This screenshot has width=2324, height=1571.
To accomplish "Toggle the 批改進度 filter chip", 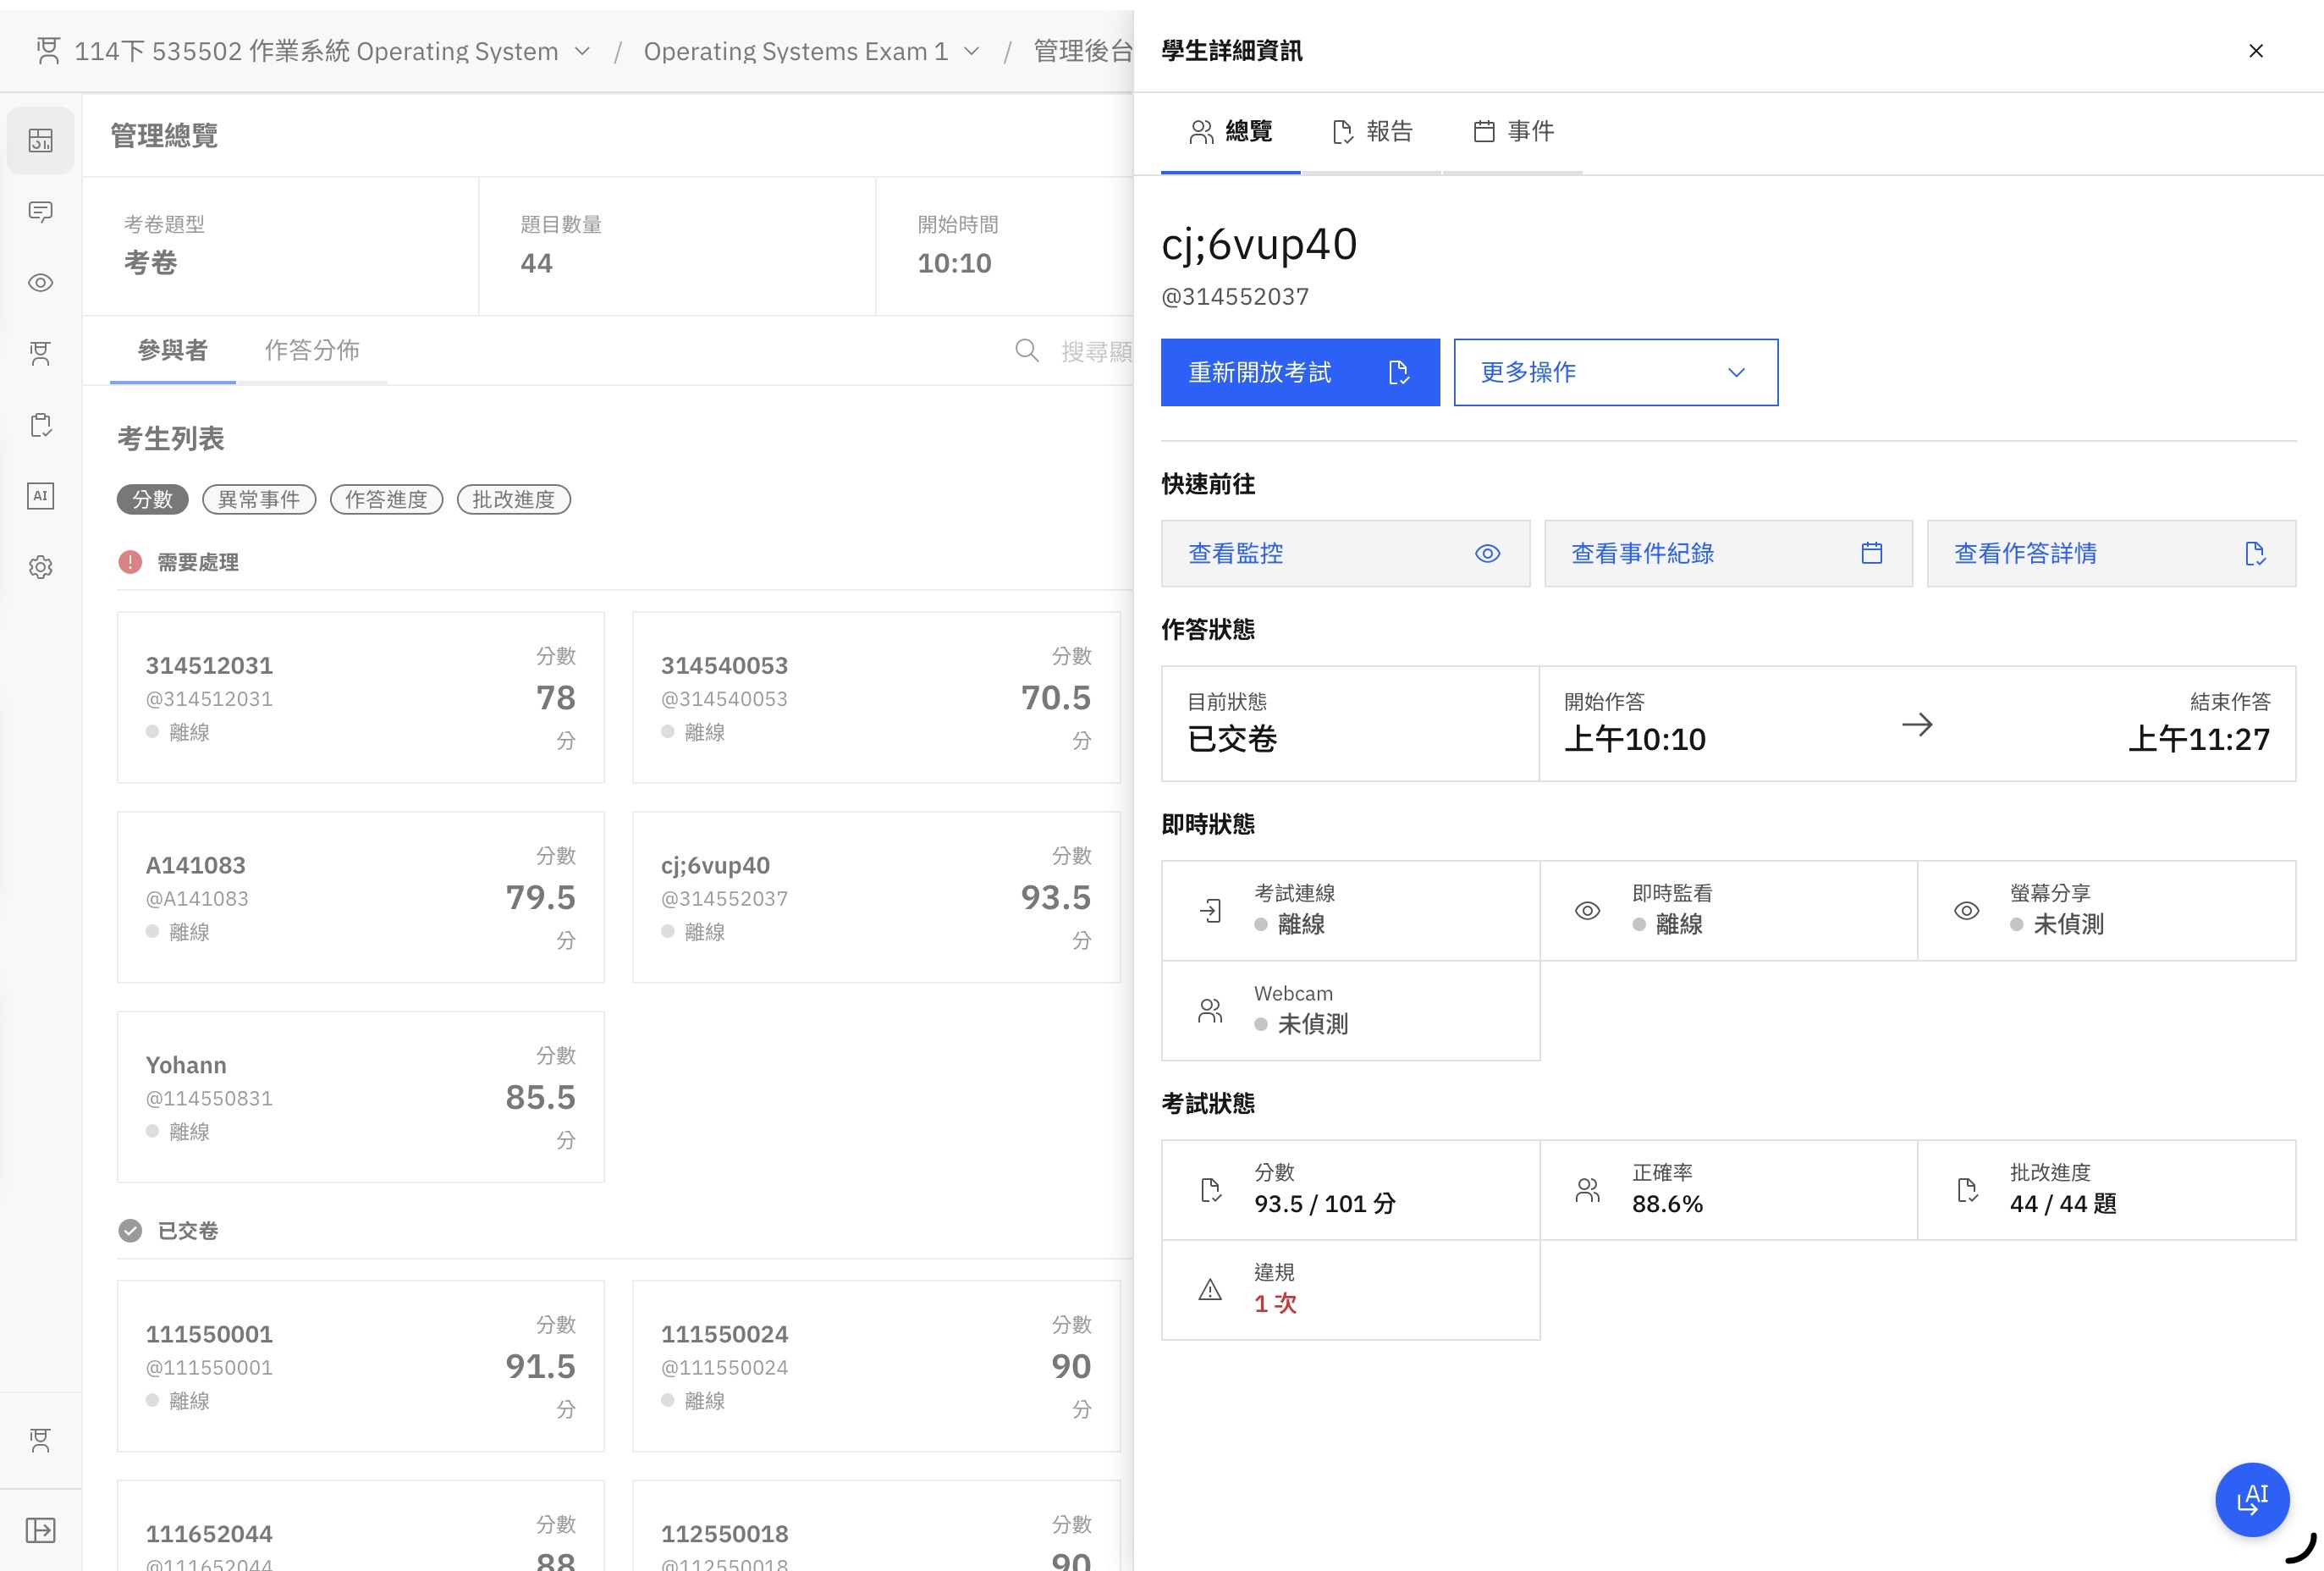I will 514,499.
